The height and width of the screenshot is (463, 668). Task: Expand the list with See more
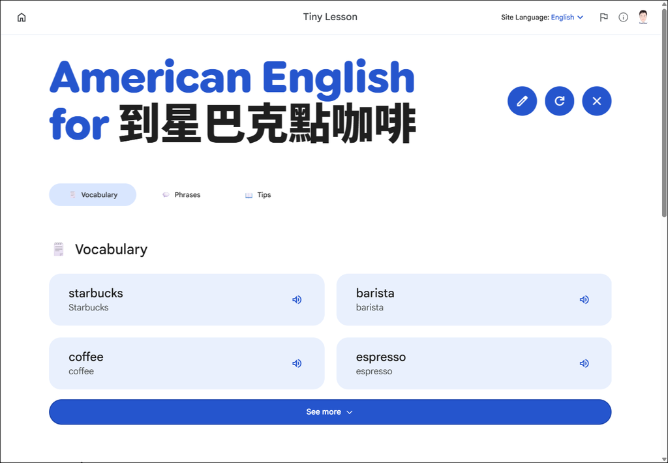pos(330,412)
